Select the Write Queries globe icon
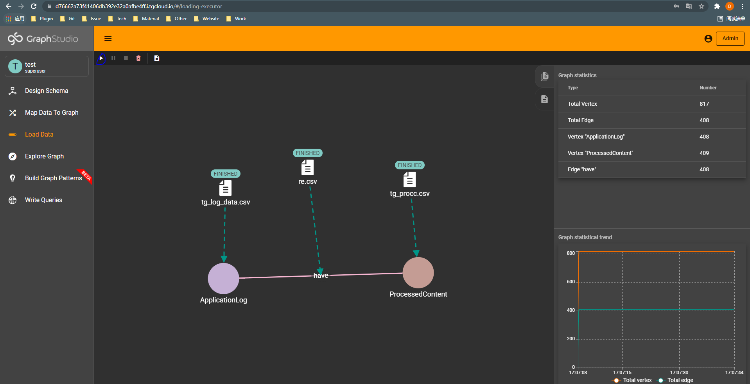This screenshot has width=750, height=384. pos(13,200)
